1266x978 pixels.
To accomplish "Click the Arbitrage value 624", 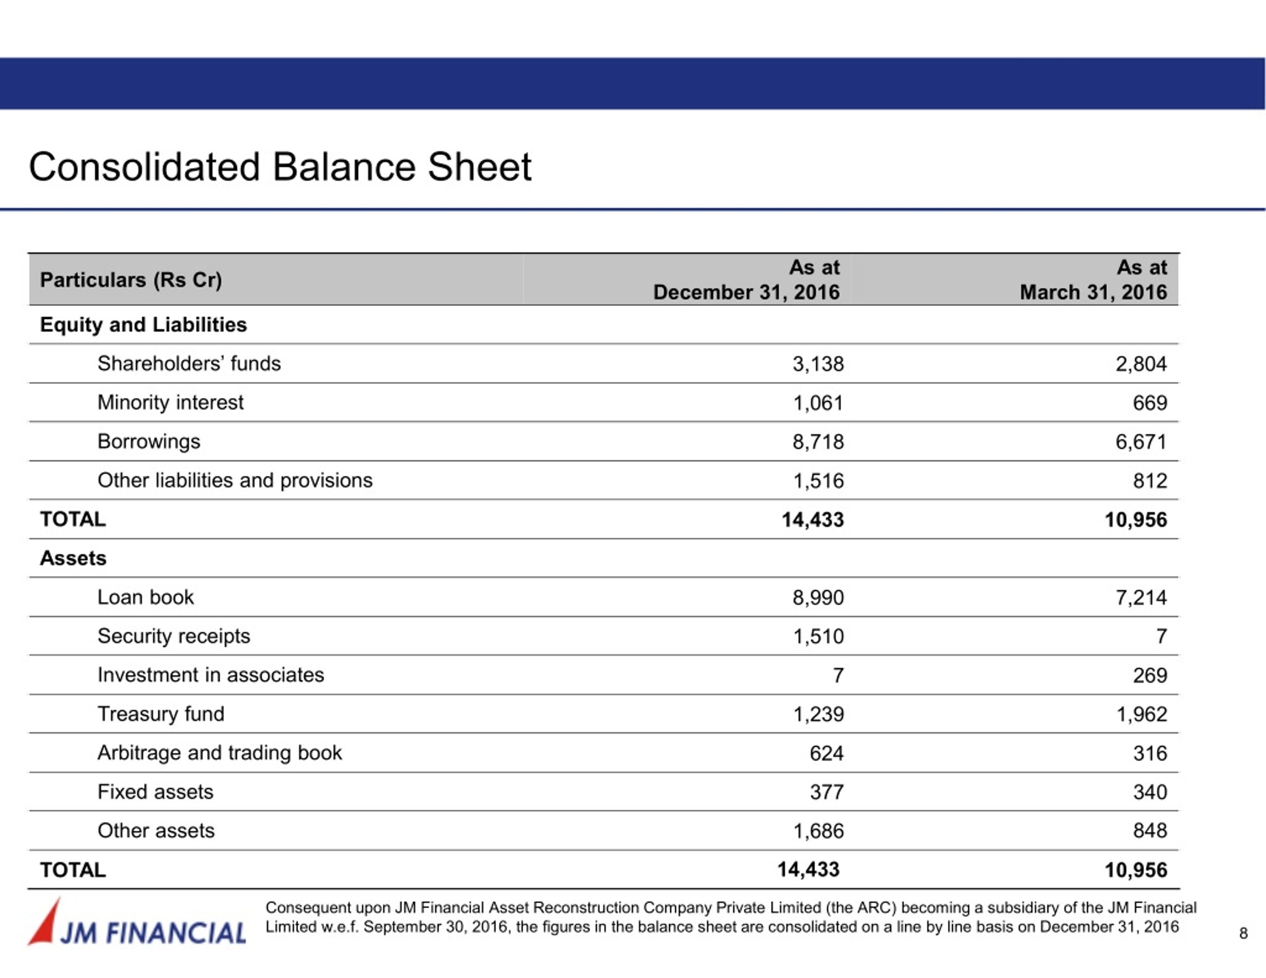I will tap(827, 753).
